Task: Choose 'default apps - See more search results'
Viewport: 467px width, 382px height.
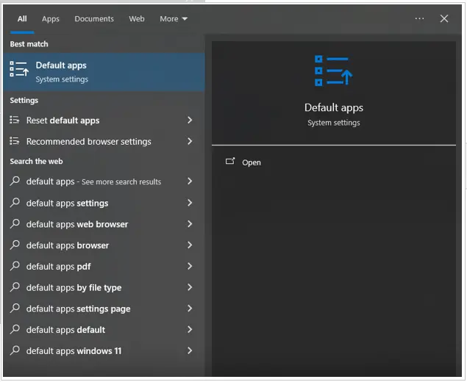Action: tap(104, 181)
